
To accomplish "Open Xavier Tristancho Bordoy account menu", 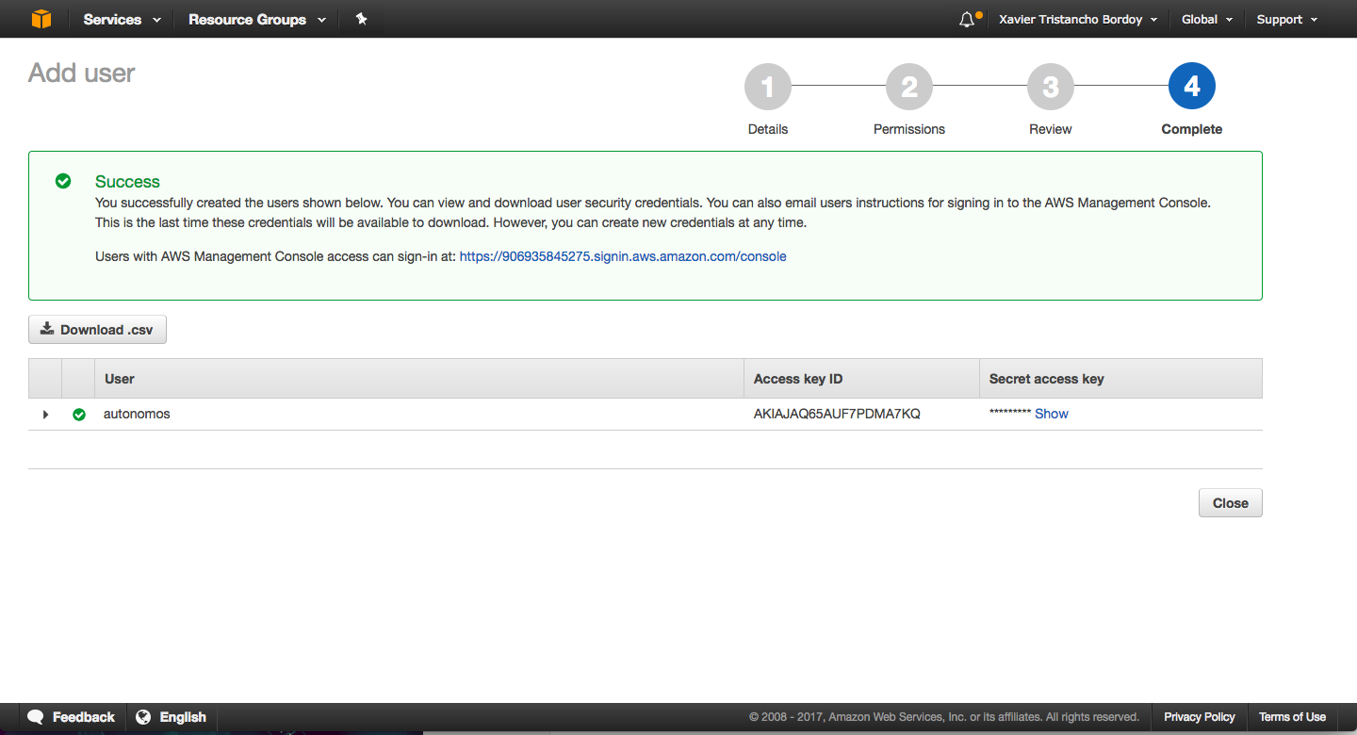I will tap(1078, 19).
